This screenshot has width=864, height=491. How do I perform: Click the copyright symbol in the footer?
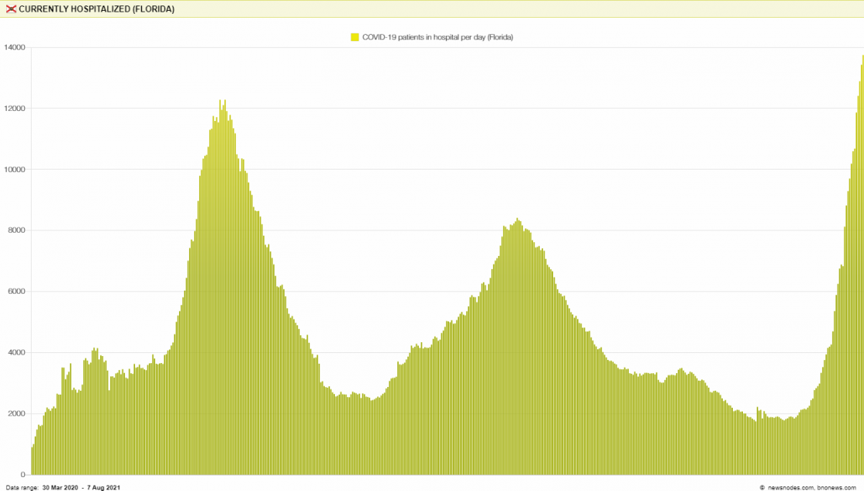(762, 487)
